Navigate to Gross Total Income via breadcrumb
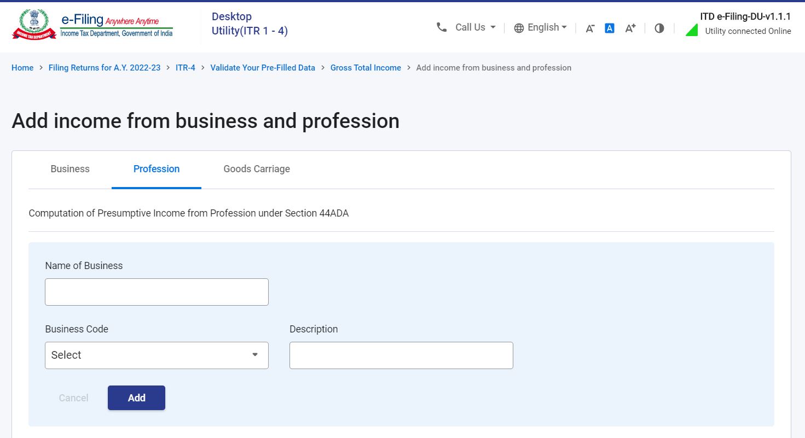 [365, 67]
